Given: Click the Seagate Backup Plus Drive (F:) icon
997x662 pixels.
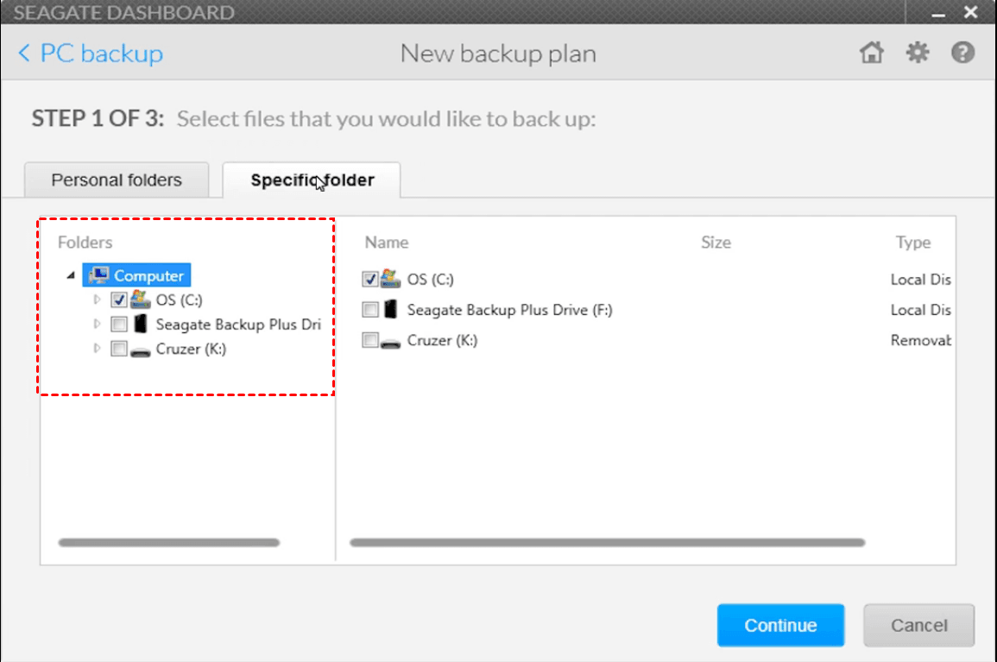Looking at the screenshot, I should click(x=393, y=310).
